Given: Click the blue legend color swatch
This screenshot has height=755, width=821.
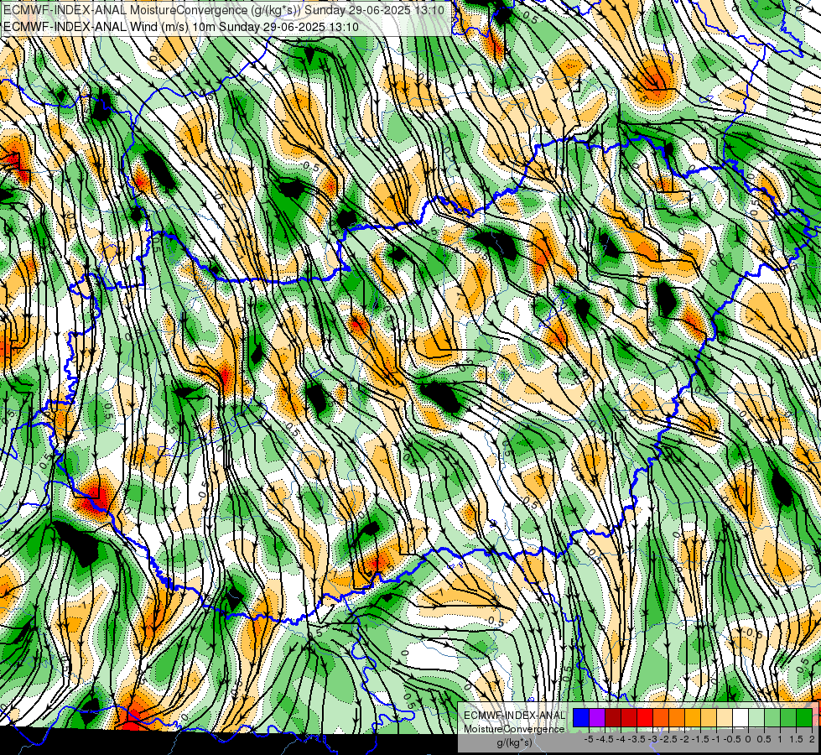Looking at the screenshot, I should [581, 718].
